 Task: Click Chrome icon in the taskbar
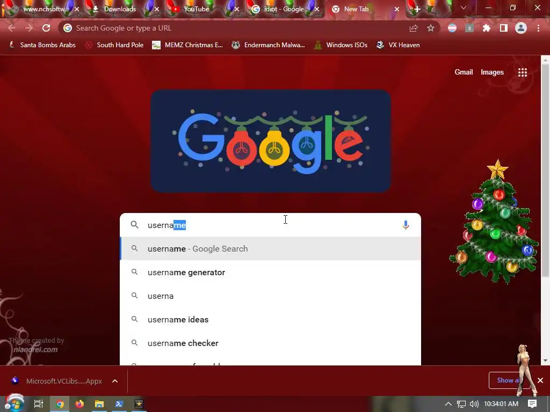coord(60,404)
